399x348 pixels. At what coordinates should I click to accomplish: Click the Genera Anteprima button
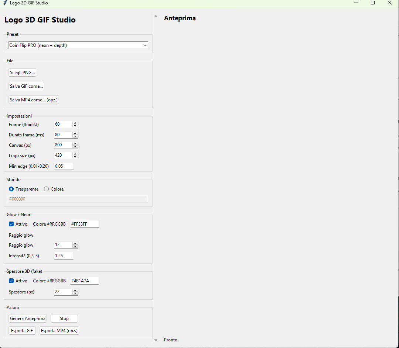coord(28,319)
